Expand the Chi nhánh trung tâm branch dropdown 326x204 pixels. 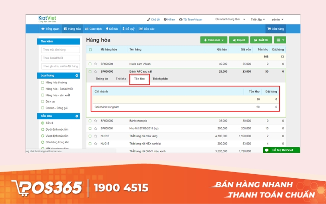click(x=230, y=19)
